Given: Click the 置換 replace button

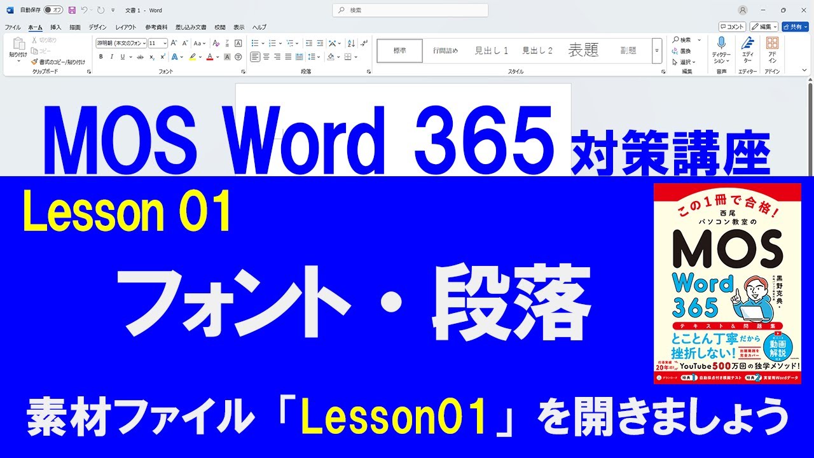Looking at the screenshot, I should click(682, 51).
